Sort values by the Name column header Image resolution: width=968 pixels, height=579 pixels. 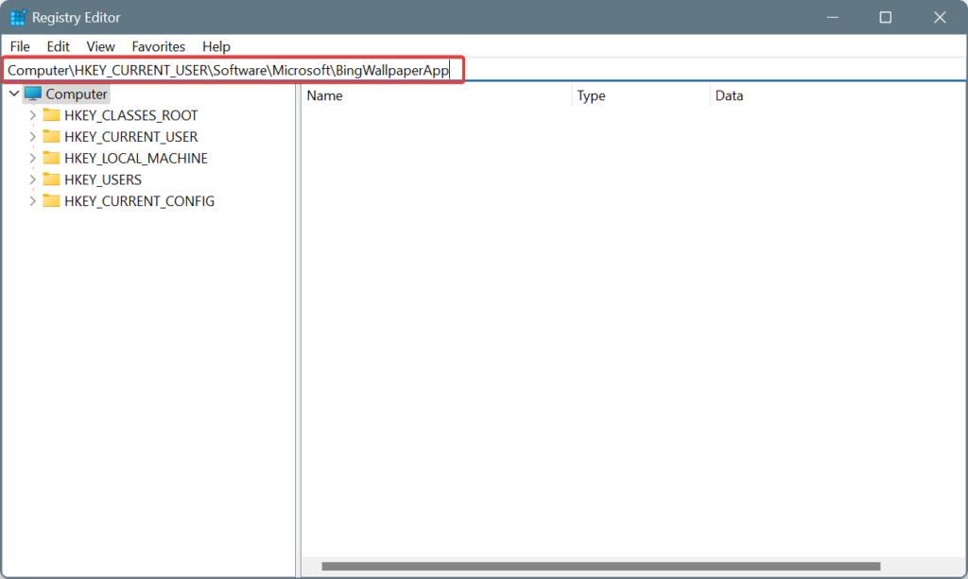click(x=437, y=95)
